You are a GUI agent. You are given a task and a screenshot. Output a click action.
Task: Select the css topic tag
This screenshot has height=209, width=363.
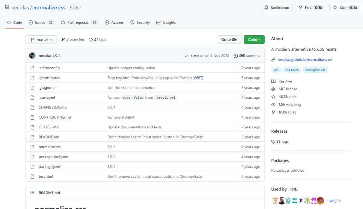point(276,70)
